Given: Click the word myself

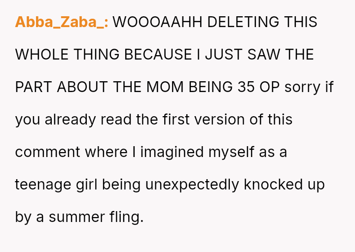Looking at the screenshot, I should [x=231, y=152].
